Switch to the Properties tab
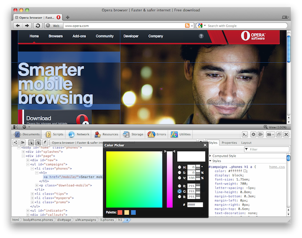The width and height of the screenshot is (302, 238). [229, 143]
